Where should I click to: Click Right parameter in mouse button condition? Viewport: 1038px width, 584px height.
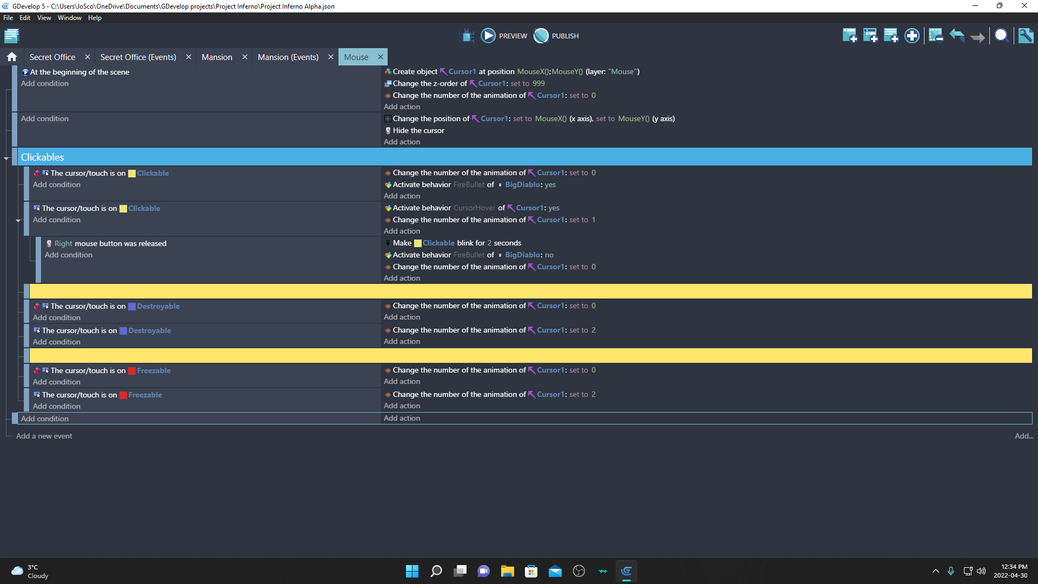(63, 243)
